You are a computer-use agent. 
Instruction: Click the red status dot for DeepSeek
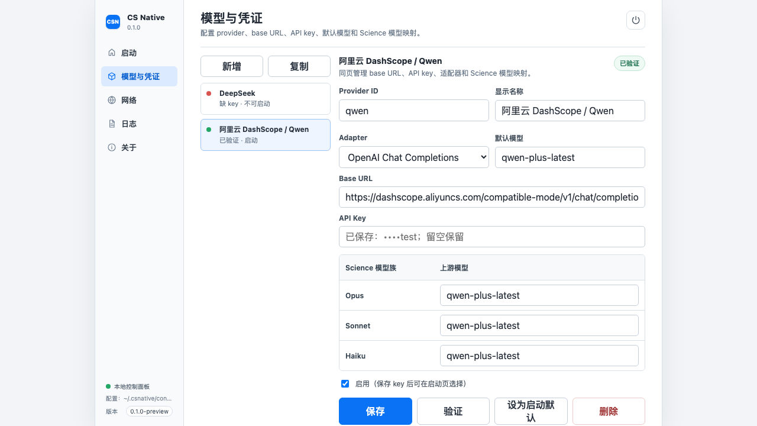tap(209, 93)
